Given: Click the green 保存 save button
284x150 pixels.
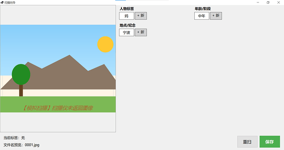Looking at the screenshot, I should 270,142.
